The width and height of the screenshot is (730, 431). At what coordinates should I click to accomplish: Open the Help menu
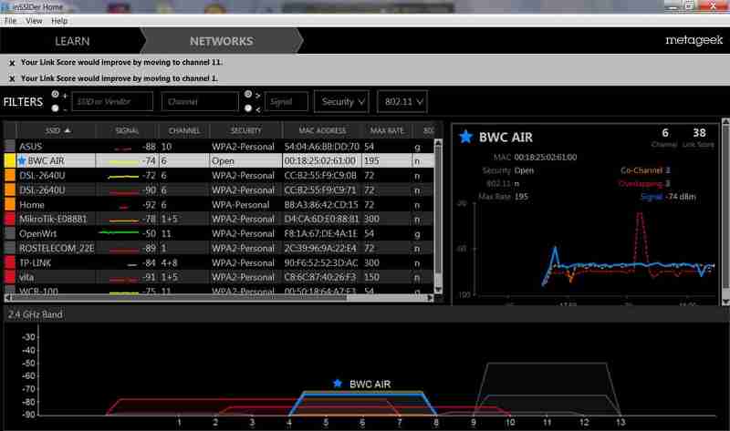click(x=59, y=21)
